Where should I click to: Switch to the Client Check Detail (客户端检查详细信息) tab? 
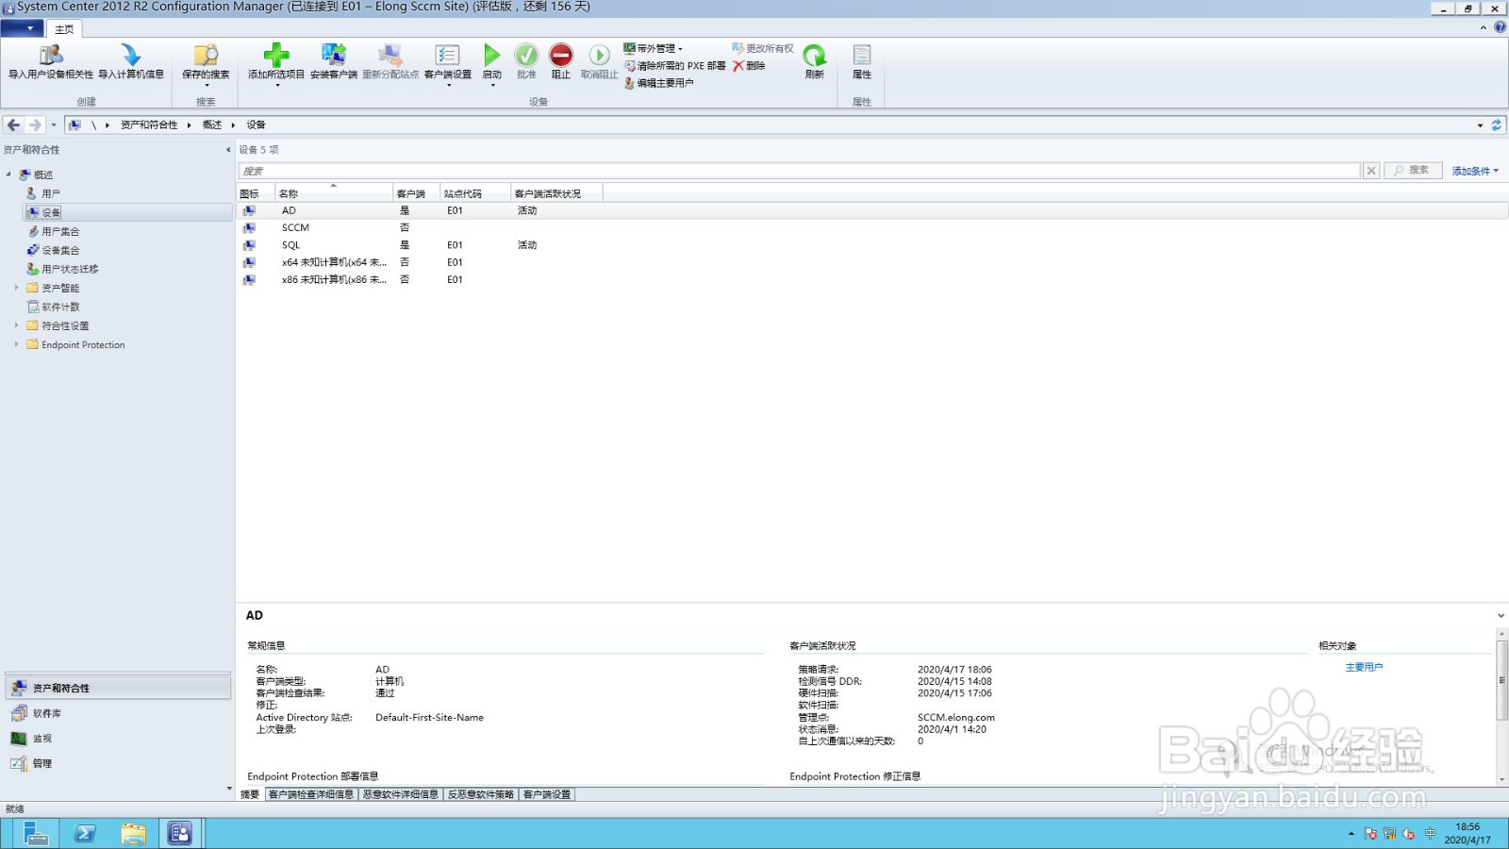click(x=311, y=794)
